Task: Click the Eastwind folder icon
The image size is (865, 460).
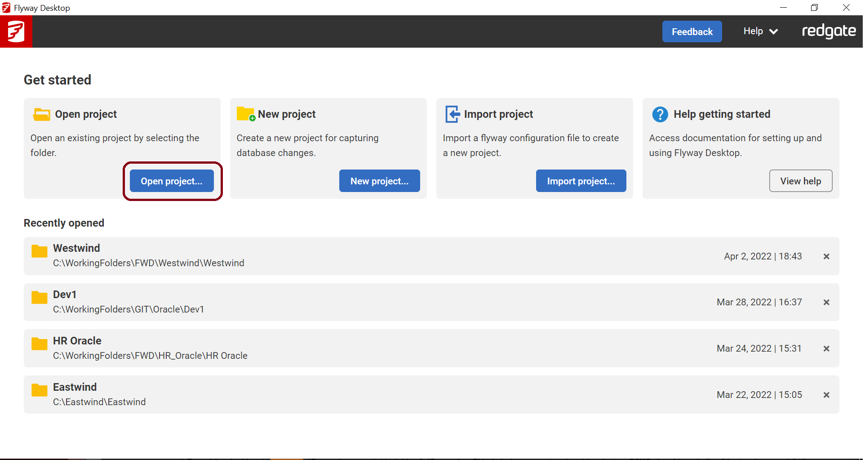Action: 39,390
